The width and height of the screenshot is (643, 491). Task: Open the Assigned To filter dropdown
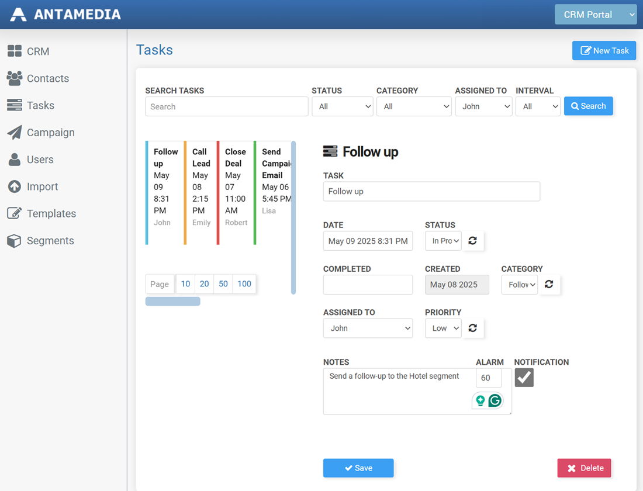(483, 106)
